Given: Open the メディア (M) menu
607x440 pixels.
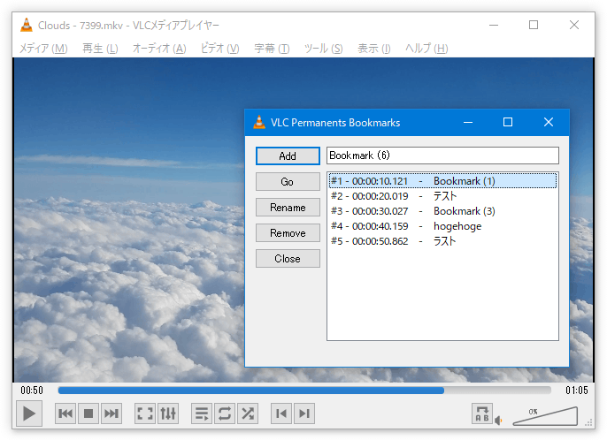Looking at the screenshot, I should pos(43,49).
